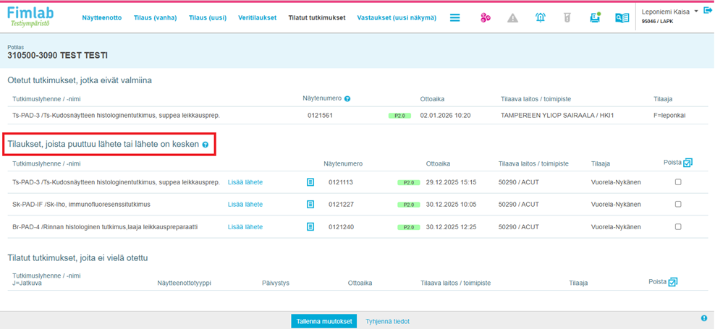Check Poista box for sample 0121227
The width and height of the screenshot is (715, 329).
pos(678,205)
